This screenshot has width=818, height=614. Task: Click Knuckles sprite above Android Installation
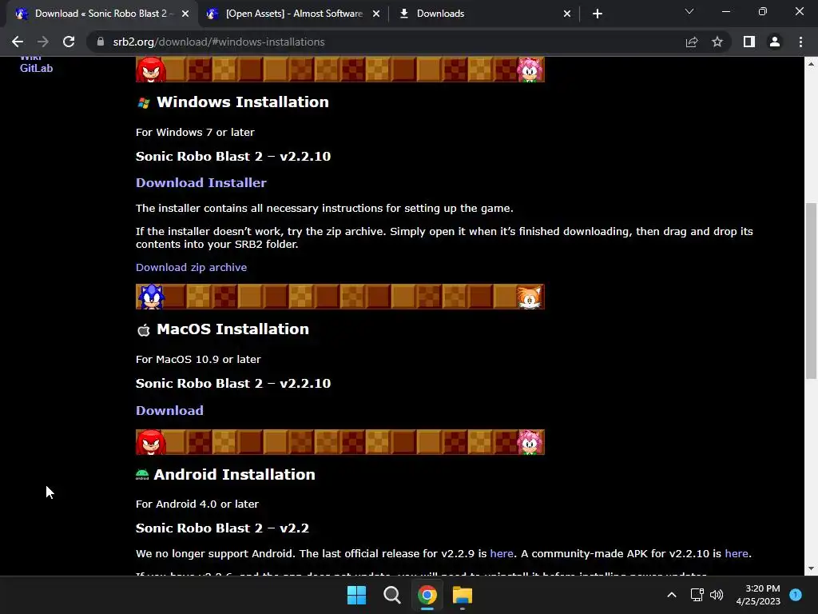click(151, 441)
